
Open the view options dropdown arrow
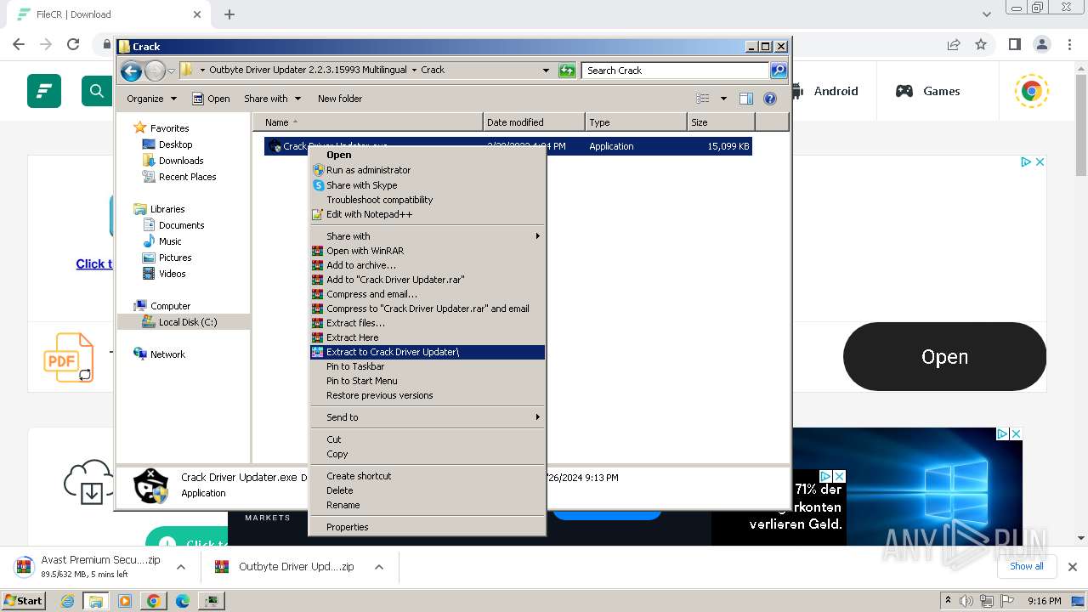(x=723, y=99)
